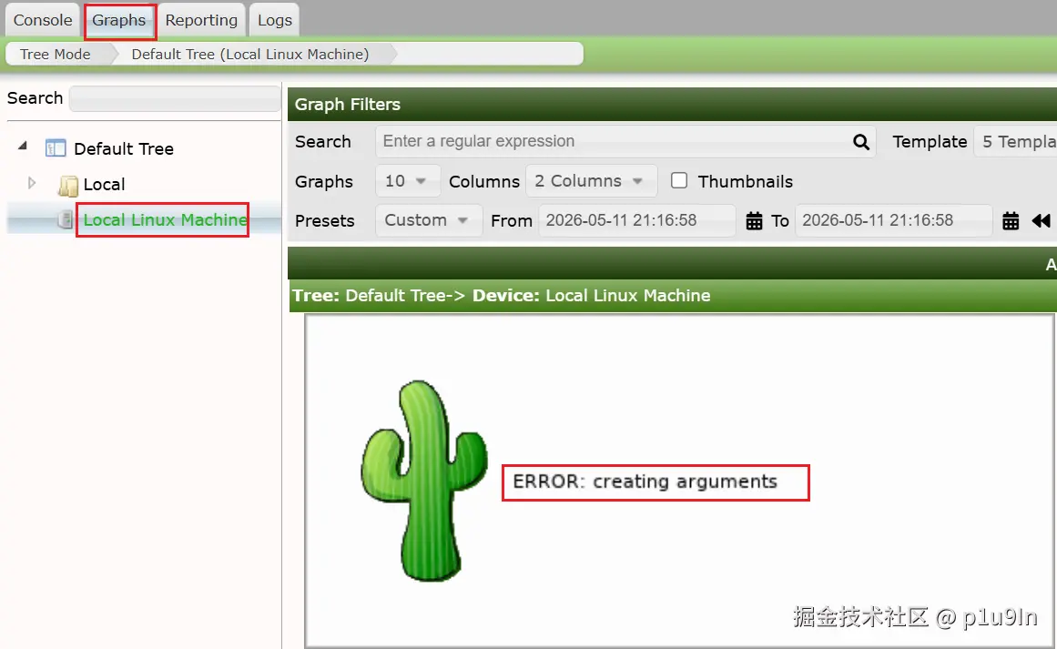The width and height of the screenshot is (1057, 649).
Task: Click the Local folder icon
Action: 68,185
